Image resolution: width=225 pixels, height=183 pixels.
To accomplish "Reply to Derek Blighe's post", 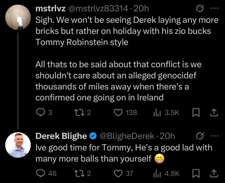I will point(41,173).
